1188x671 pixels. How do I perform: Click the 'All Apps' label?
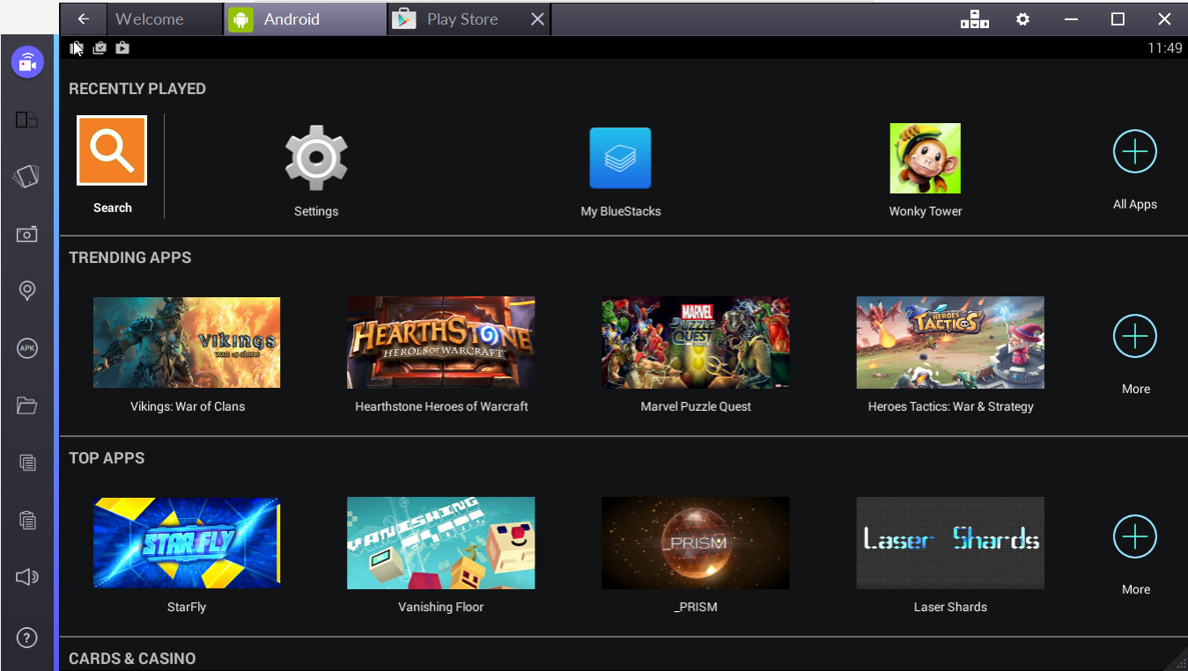1135,204
